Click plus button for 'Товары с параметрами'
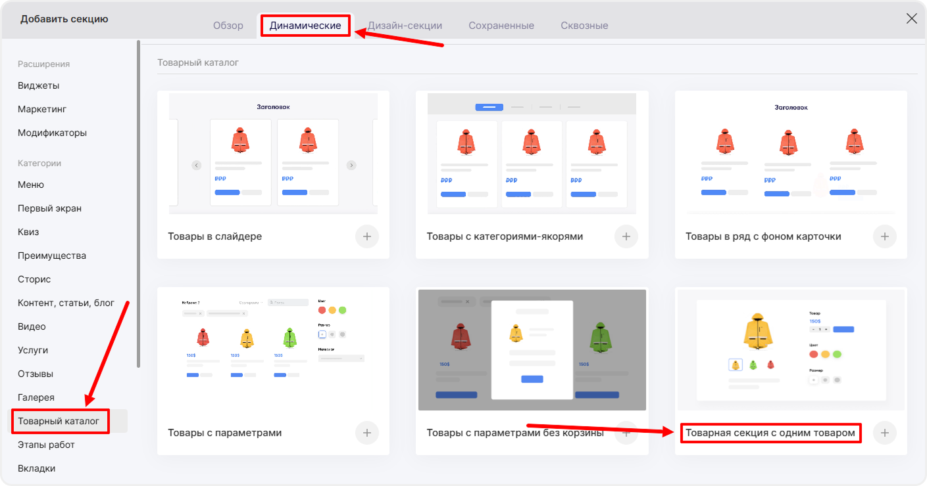This screenshot has height=486, width=927. coord(367,433)
